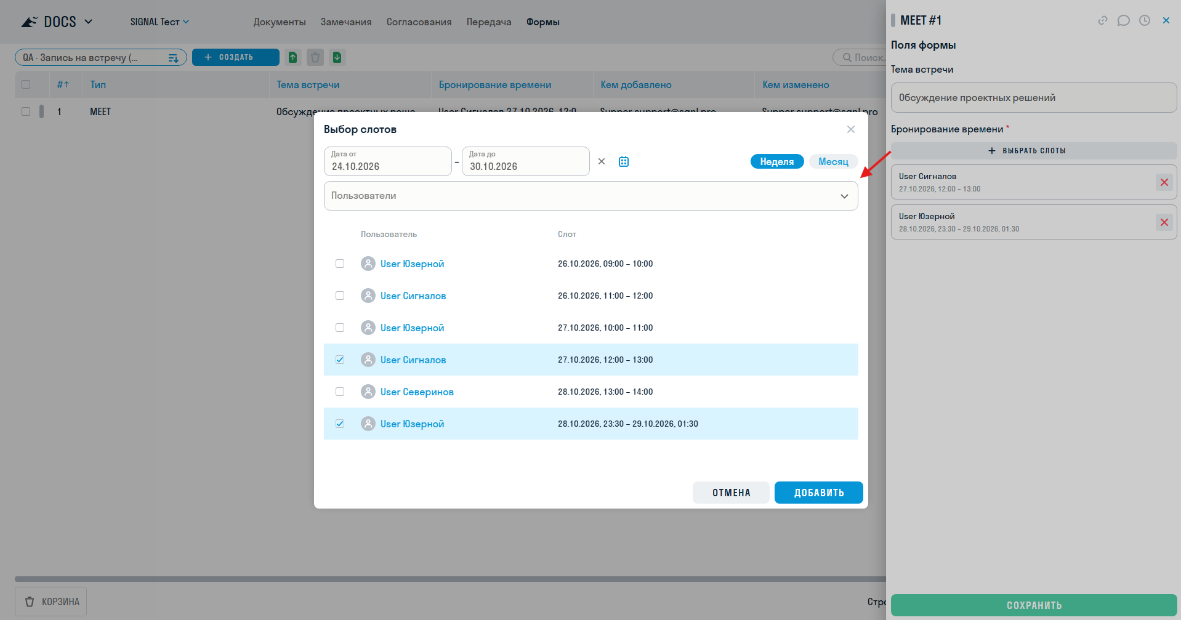Image resolution: width=1181 pixels, height=620 pixels.
Task: Uncheck the 27.10.2026, 12:00 – 13:00 slot
Action: [340, 360]
